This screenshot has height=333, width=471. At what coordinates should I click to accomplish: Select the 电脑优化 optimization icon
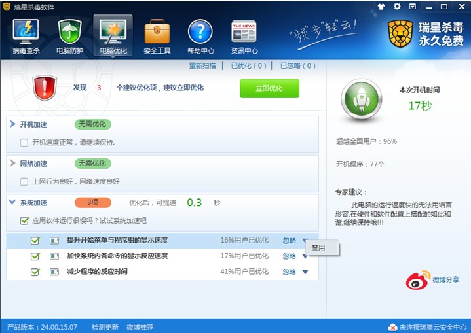[113, 36]
